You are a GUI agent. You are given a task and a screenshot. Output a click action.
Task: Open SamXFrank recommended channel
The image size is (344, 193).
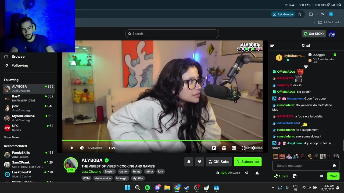click(x=29, y=165)
